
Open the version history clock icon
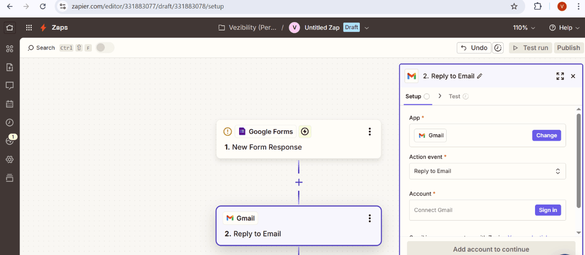tap(498, 48)
